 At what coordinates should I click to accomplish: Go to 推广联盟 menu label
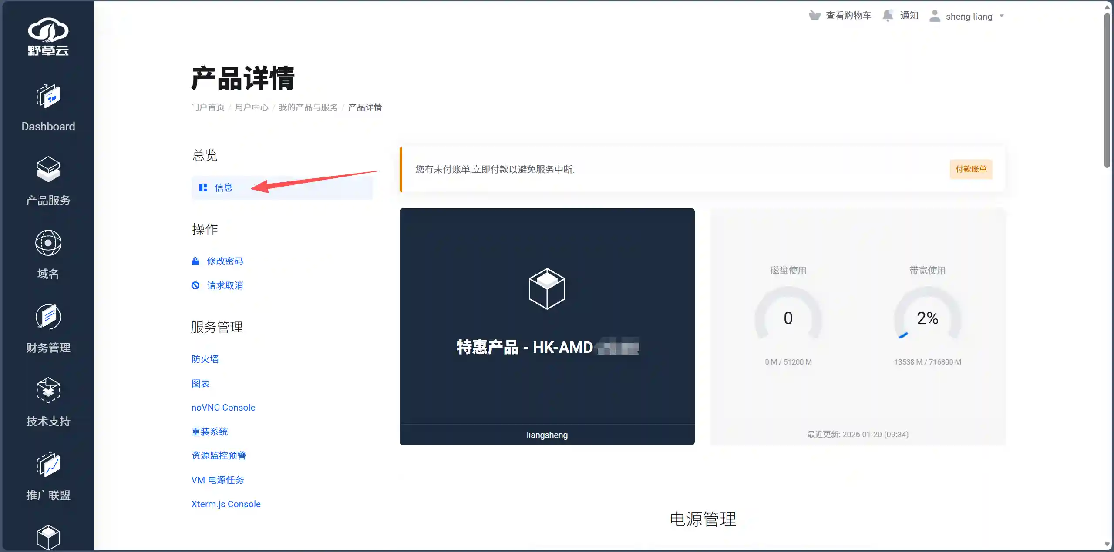click(48, 495)
